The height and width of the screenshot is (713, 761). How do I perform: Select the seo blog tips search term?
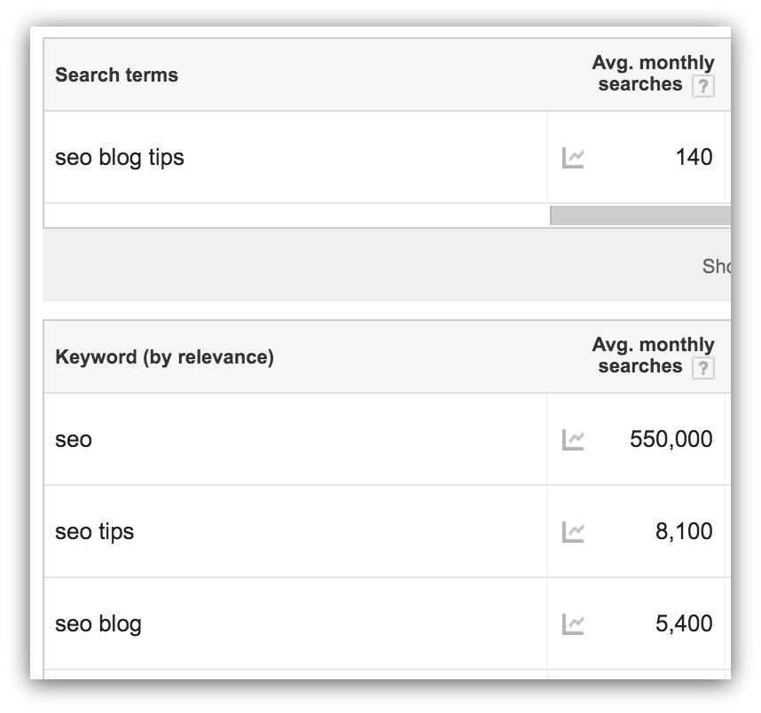[x=120, y=158]
